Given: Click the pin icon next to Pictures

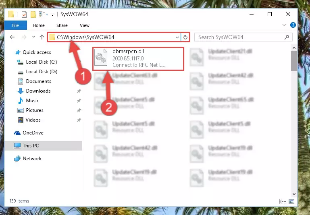Looking at the screenshot, I should [79, 110].
